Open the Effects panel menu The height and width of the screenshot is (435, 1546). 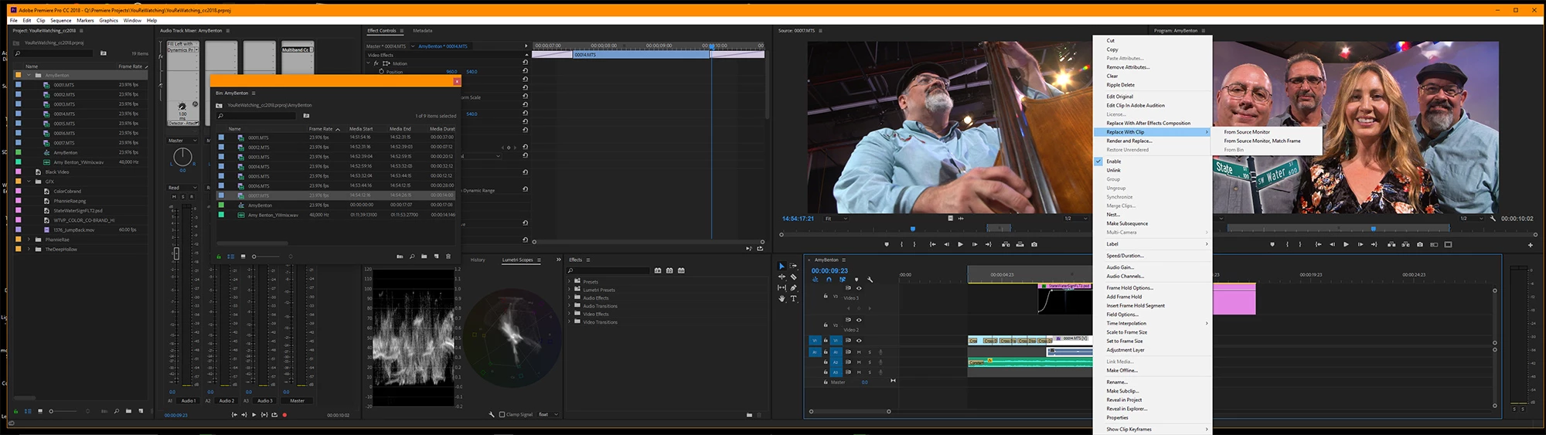click(588, 260)
